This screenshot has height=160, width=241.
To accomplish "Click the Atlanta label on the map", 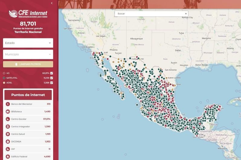I will coord(230,48).
